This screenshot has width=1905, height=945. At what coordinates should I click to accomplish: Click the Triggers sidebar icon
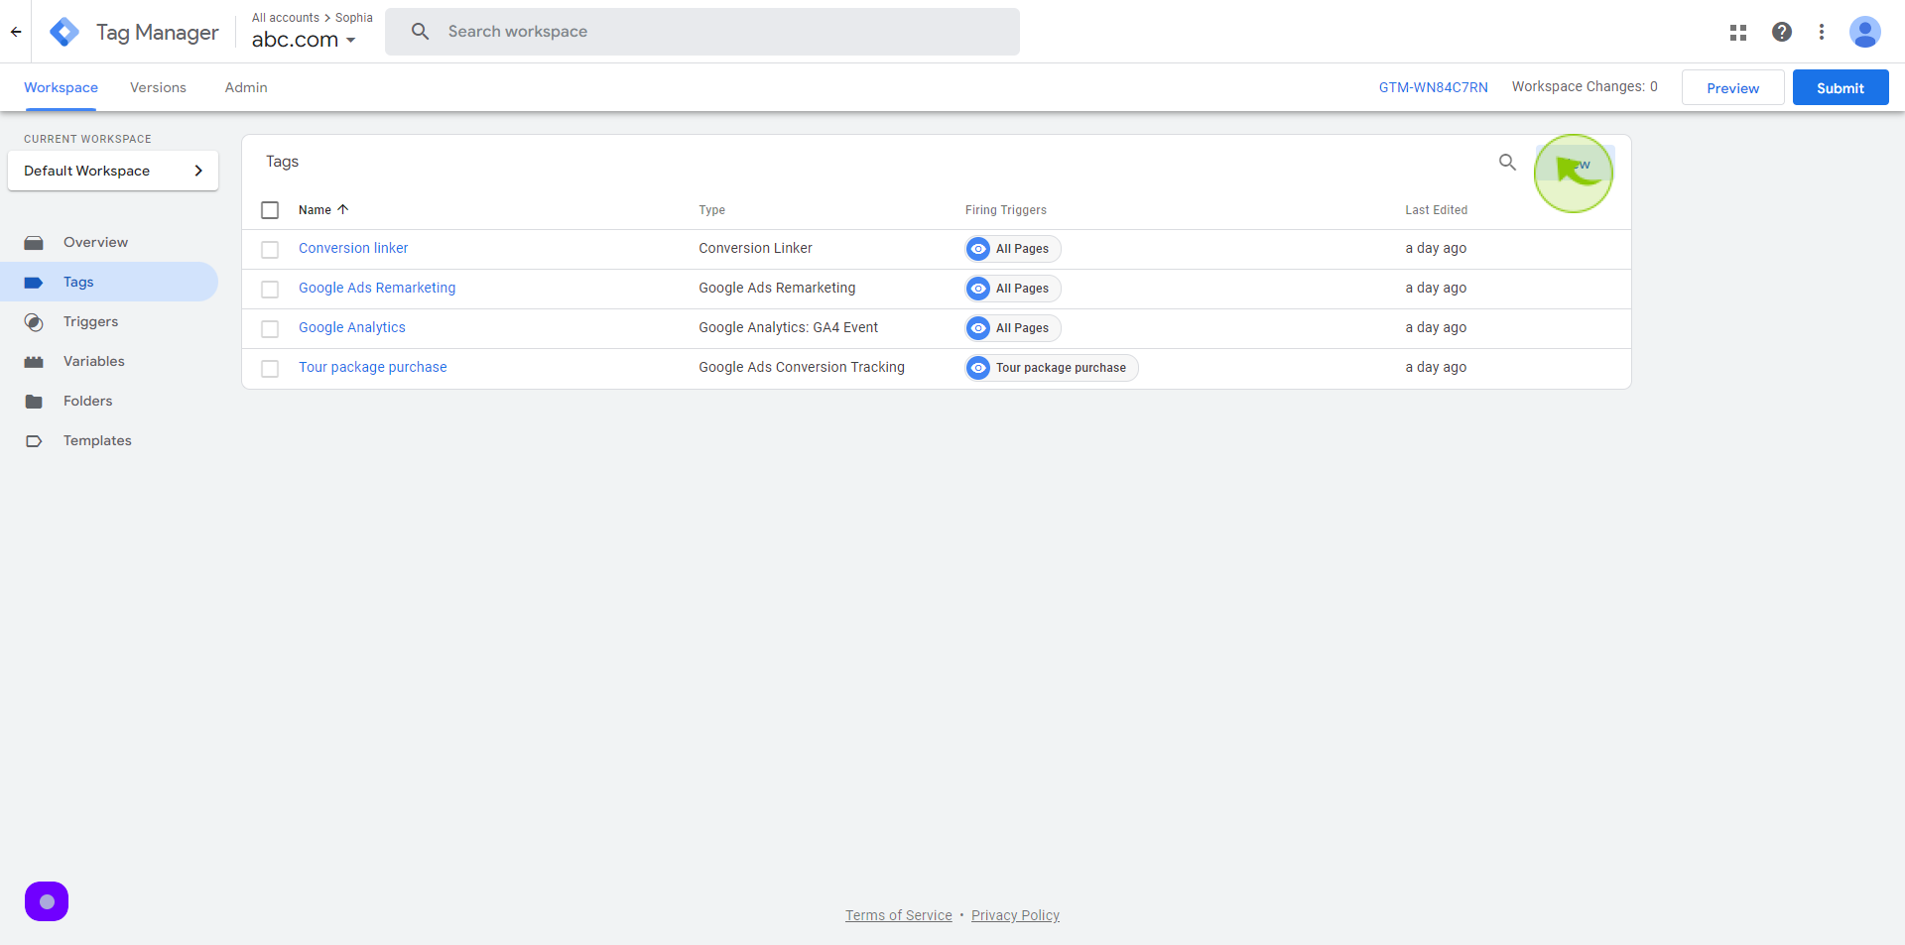tap(34, 321)
